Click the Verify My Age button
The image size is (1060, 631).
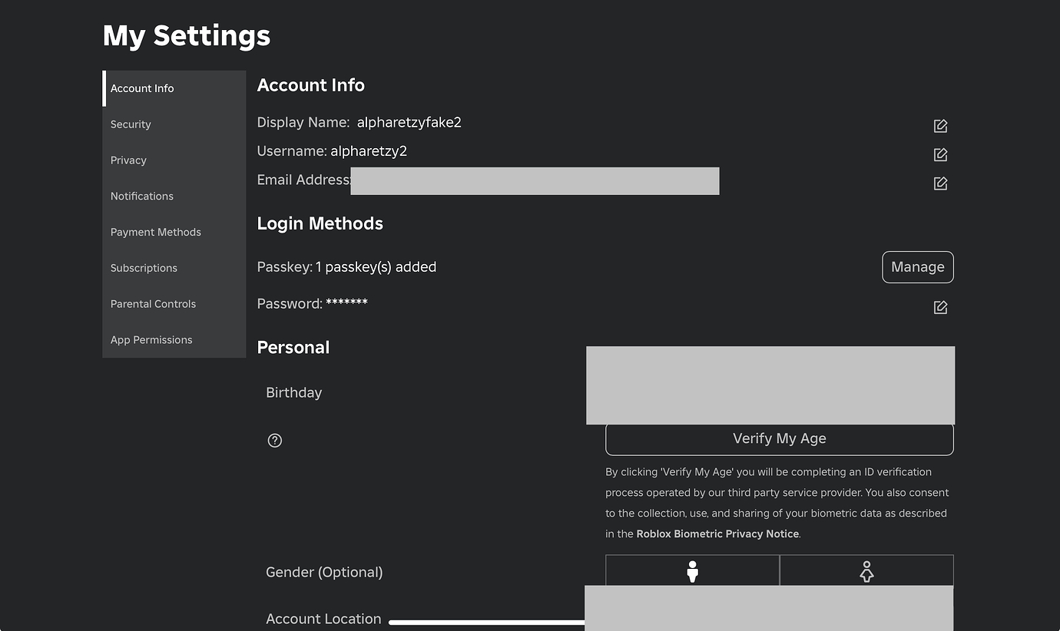tap(779, 438)
